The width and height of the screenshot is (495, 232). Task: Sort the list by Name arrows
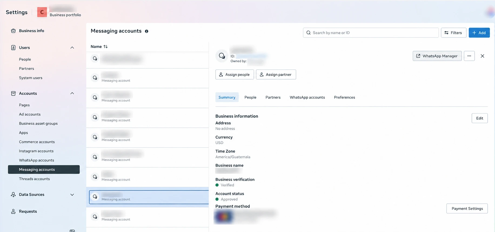(106, 47)
